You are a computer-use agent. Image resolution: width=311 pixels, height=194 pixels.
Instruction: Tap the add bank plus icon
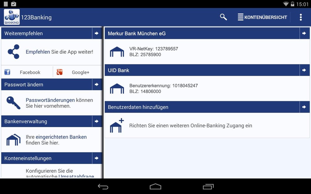click(x=117, y=125)
